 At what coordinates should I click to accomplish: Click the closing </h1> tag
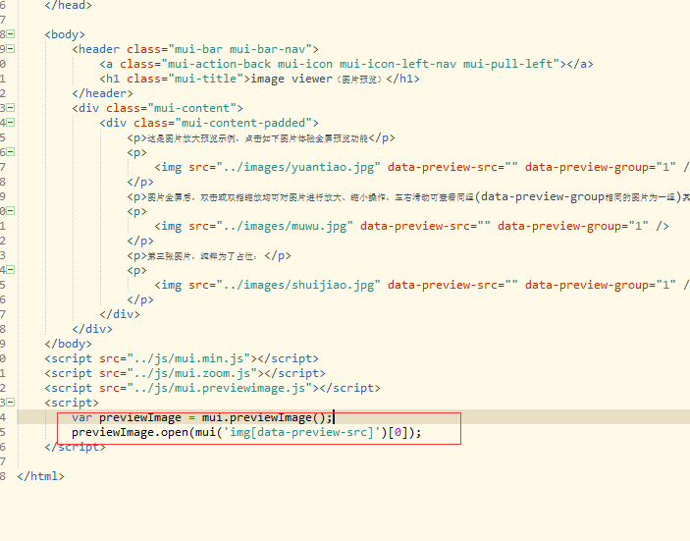click(402, 79)
